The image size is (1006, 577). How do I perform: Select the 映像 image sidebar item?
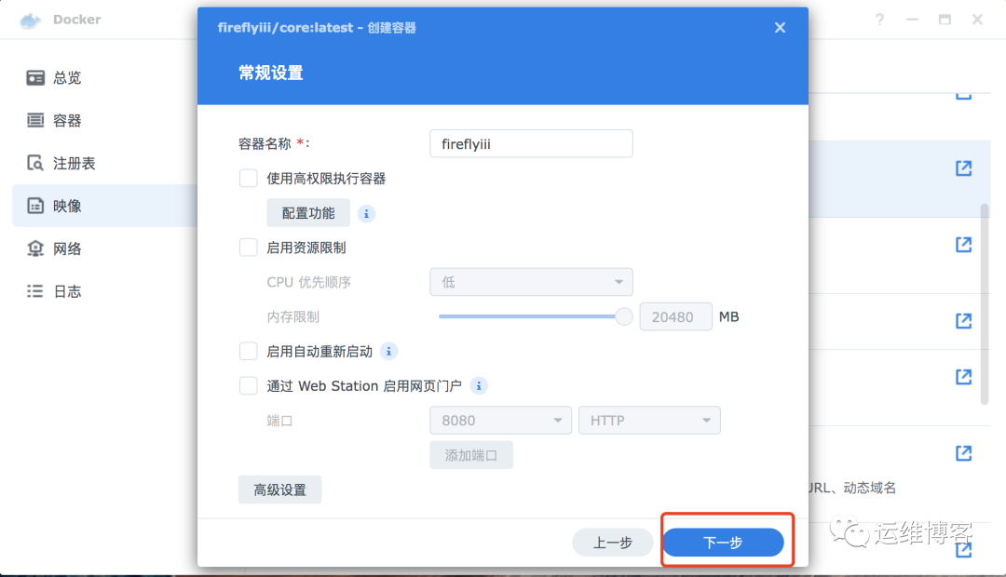(104, 206)
